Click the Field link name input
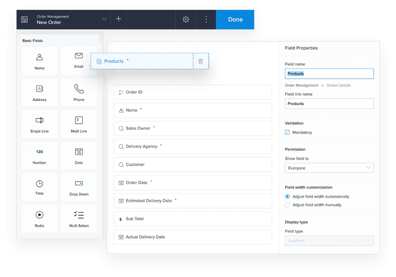This screenshot has height=277, width=396. (x=329, y=104)
